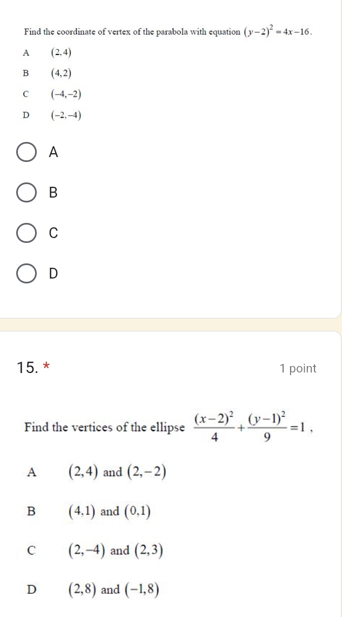This screenshot has width=342, height=617.
Task: Select radio button B for the parabola question
Action: [25, 193]
